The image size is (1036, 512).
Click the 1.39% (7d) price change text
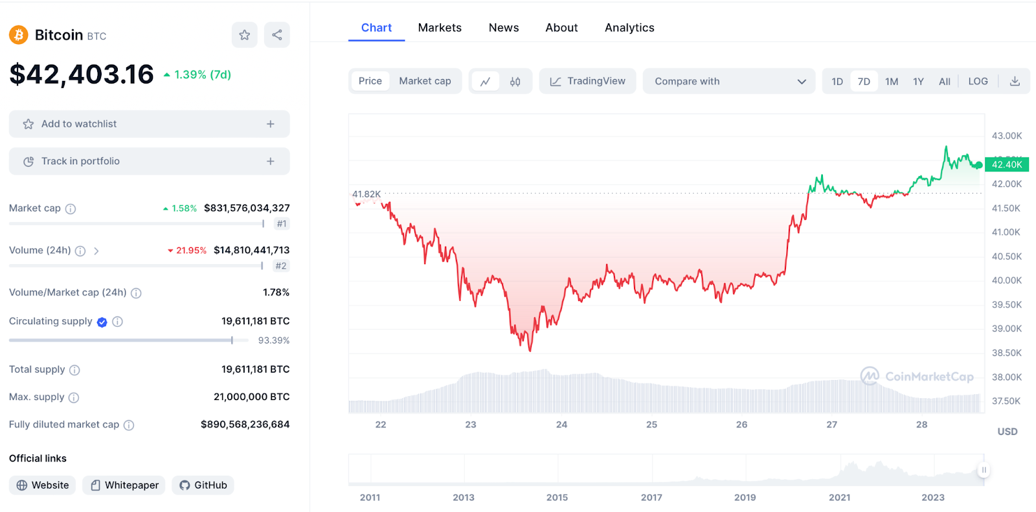coord(203,75)
